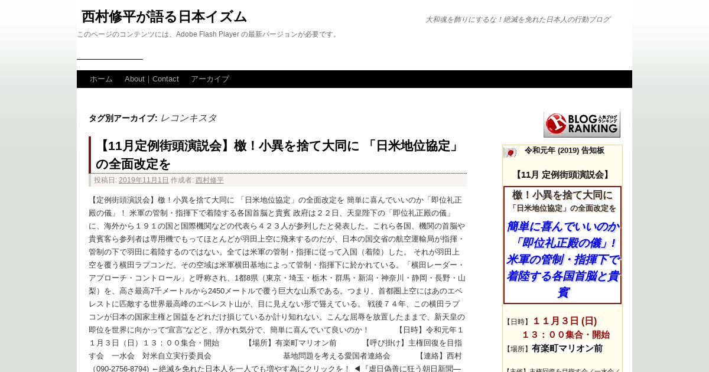This screenshot has width=709, height=372.
Task: Open post date link 2019年11月1日
Action: 144,180
